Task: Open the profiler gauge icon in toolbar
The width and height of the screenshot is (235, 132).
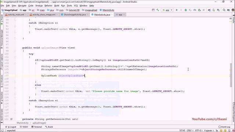Action: point(195,10)
